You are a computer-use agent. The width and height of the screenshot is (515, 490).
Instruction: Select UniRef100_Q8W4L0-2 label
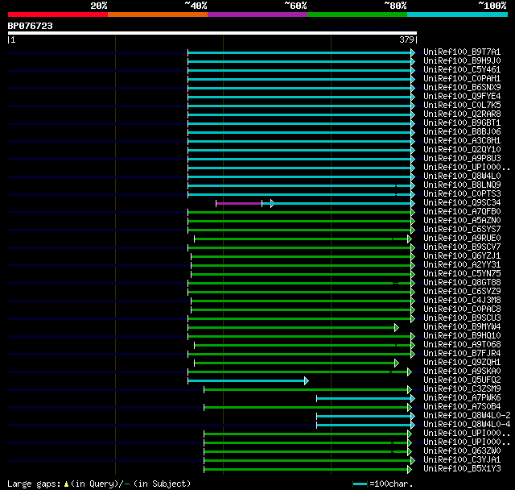[x=467, y=416]
